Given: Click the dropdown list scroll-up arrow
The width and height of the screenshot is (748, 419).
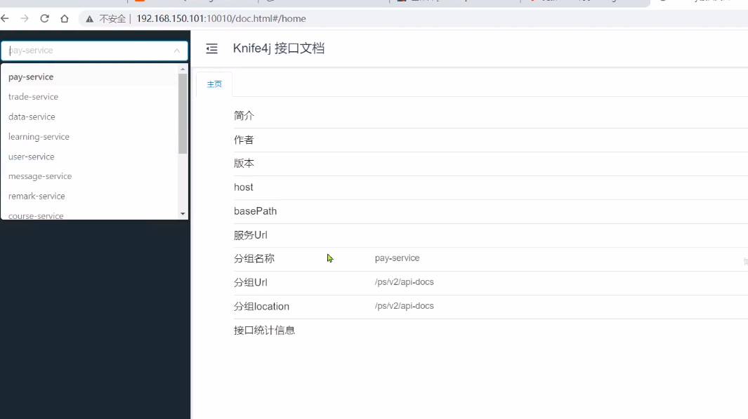Looking at the screenshot, I should point(183,69).
